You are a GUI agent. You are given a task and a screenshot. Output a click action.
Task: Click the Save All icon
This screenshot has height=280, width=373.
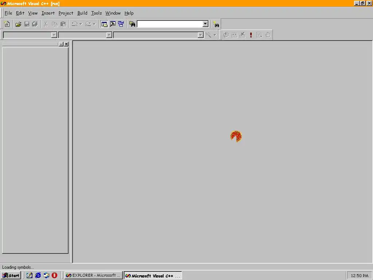tap(35, 24)
